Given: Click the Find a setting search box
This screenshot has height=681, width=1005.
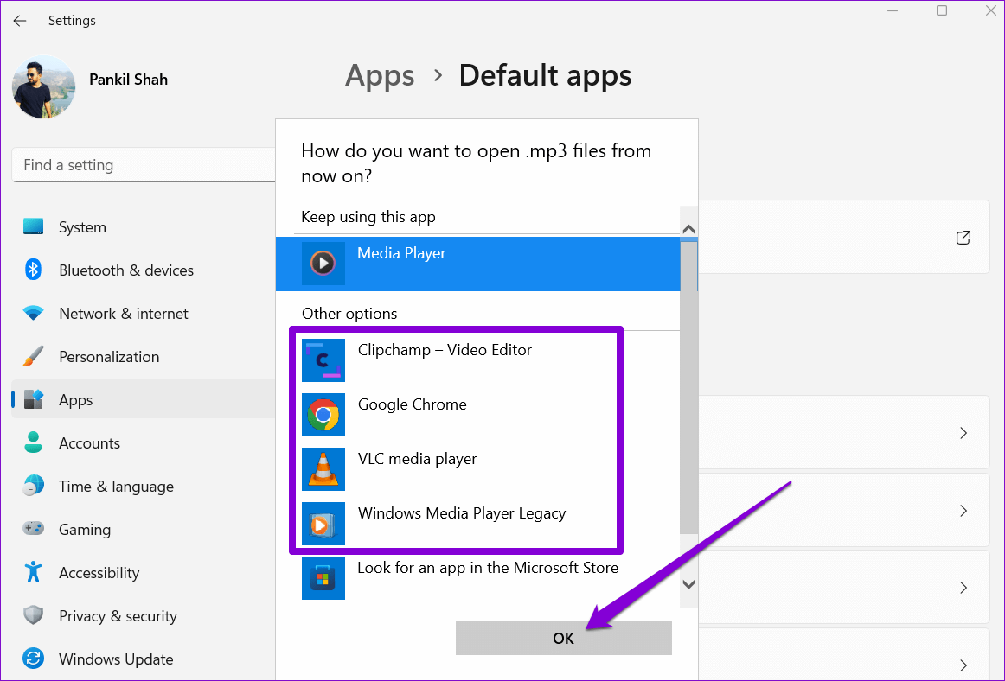Looking at the screenshot, I should point(143,165).
